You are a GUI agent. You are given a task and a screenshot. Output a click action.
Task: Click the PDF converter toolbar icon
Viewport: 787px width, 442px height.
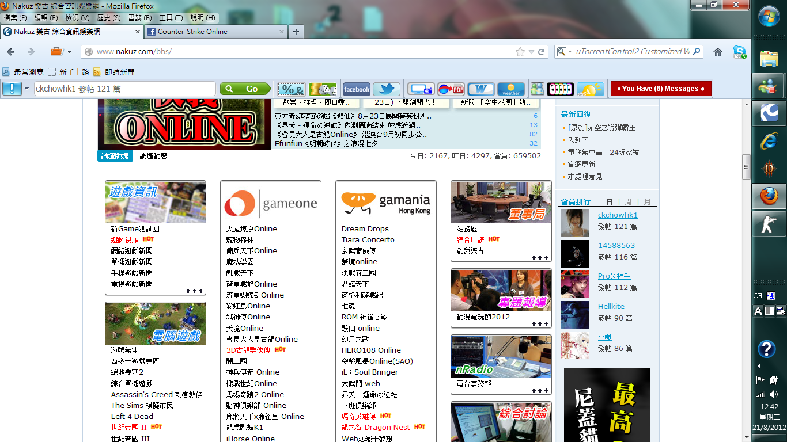[451, 89]
